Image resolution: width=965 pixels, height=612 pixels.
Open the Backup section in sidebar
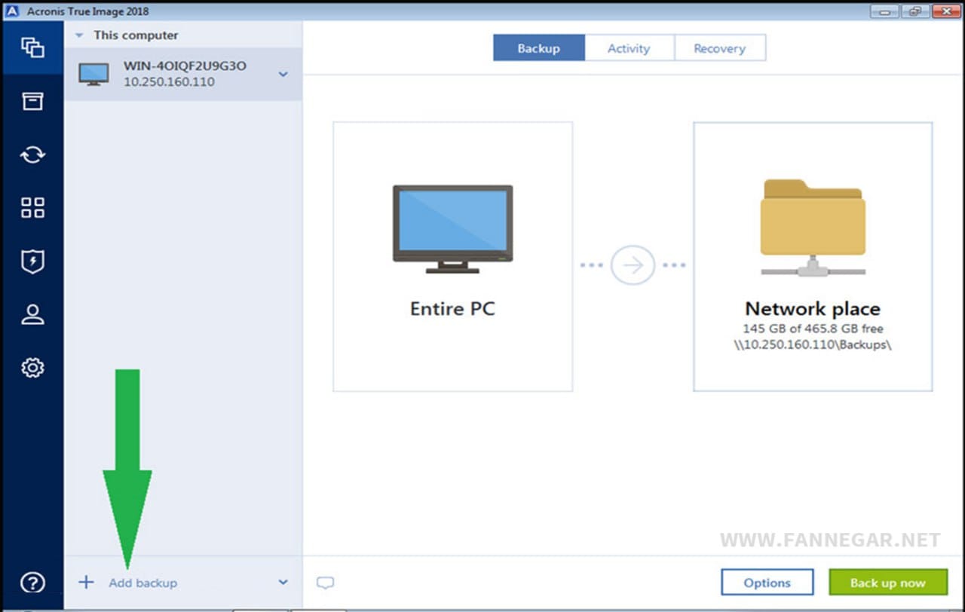(32, 47)
